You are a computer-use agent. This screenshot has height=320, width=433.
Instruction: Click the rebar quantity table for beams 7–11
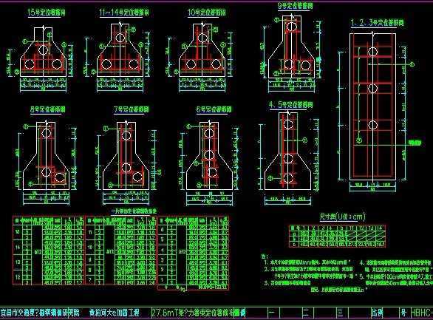tap(120, 251)
